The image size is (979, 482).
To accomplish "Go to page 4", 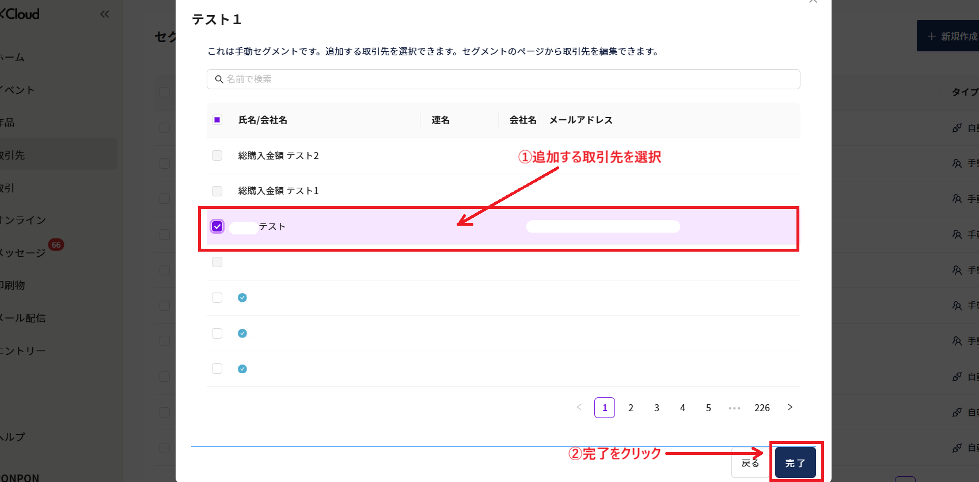I will pos(682,408).
